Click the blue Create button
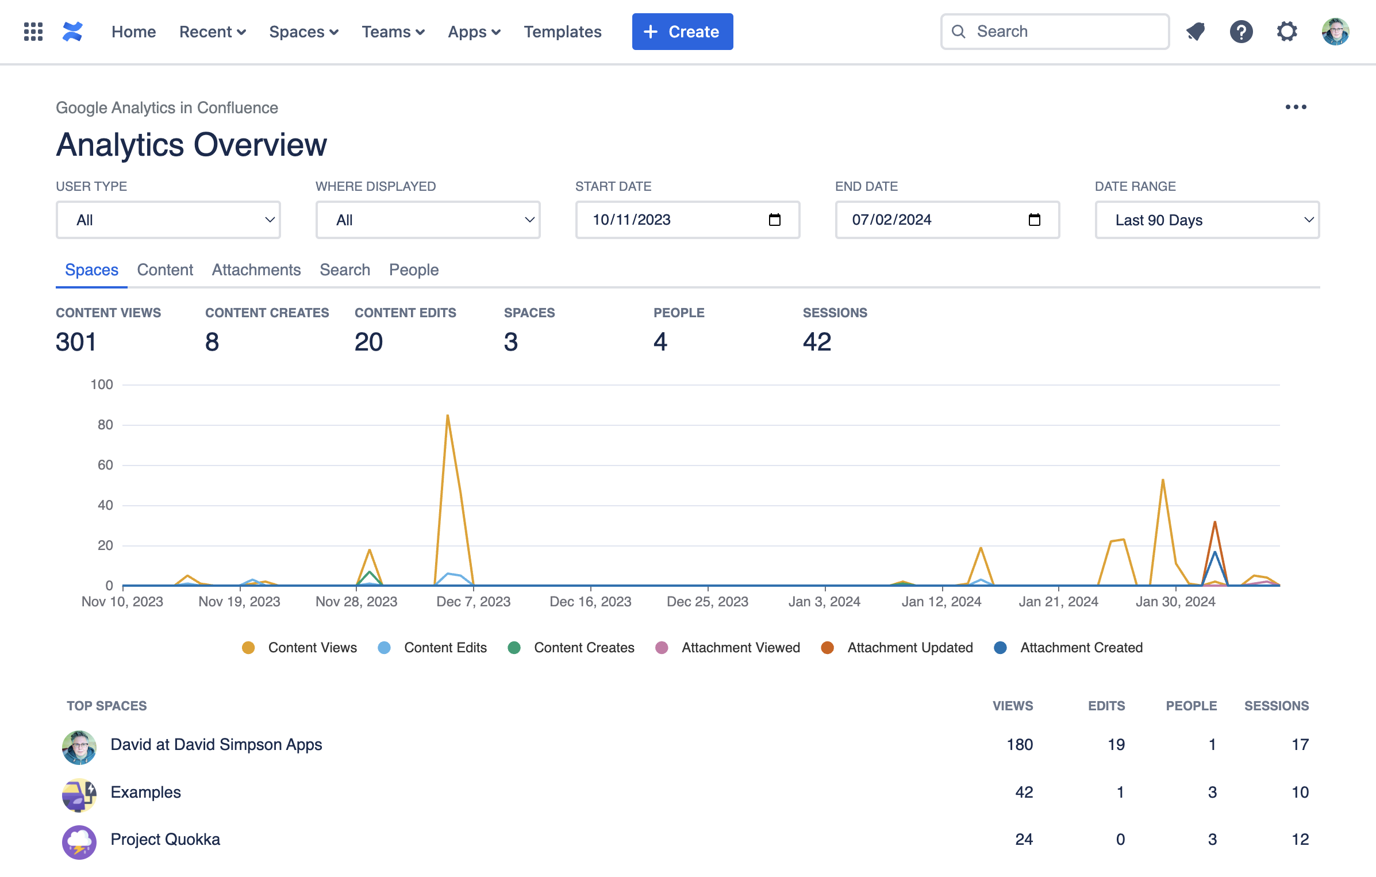1376x877 pixels. pos(682,32)
